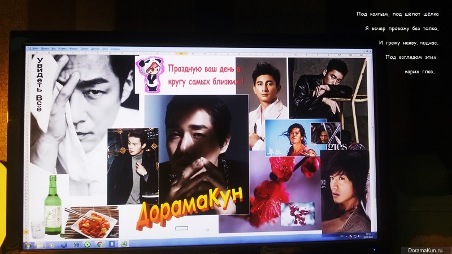Screen dimensions: 452x254
Task: Switch to Excel taskbar button
Action: tap(124, 244)
